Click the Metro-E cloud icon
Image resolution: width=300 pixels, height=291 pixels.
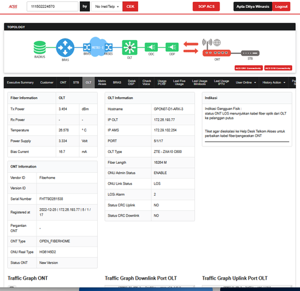[97, 47]
